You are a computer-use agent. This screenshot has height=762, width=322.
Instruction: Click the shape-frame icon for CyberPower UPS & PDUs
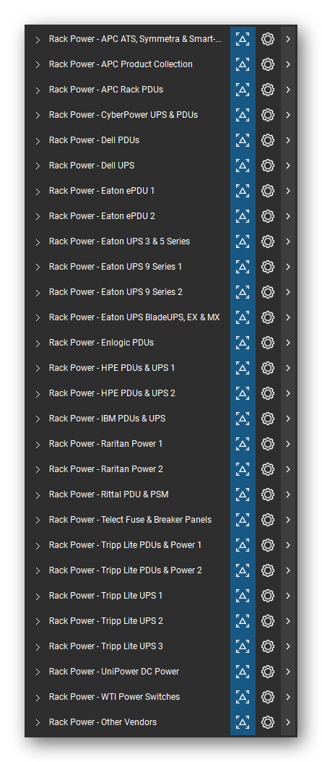(243, 115)
